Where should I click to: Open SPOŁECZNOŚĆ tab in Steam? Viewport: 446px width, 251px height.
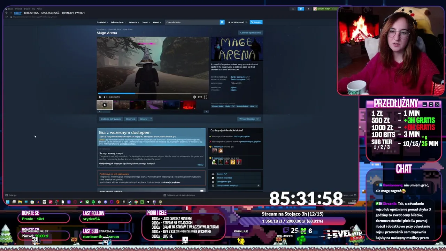[50, 13]
